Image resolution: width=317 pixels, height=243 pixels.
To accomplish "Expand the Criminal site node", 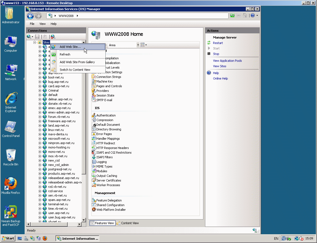I will click(x=40, y=91).
